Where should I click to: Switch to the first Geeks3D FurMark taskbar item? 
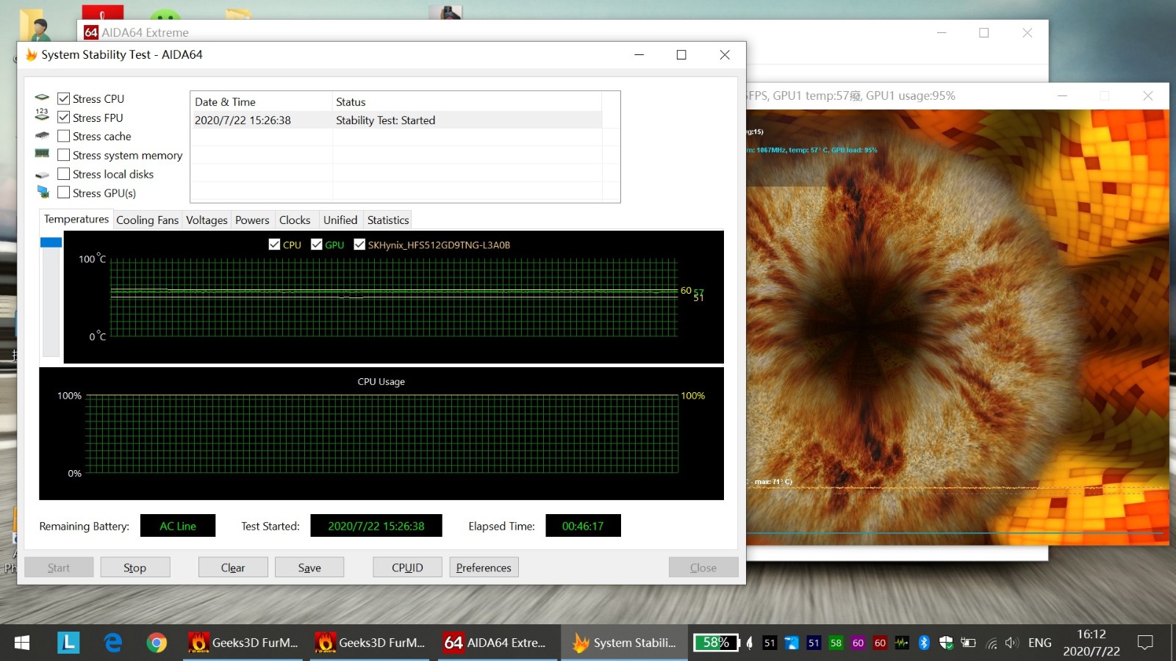(x=243, y=643)
